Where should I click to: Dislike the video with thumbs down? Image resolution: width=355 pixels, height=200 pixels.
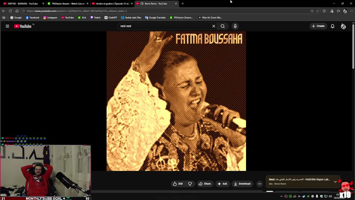(190, 184)
